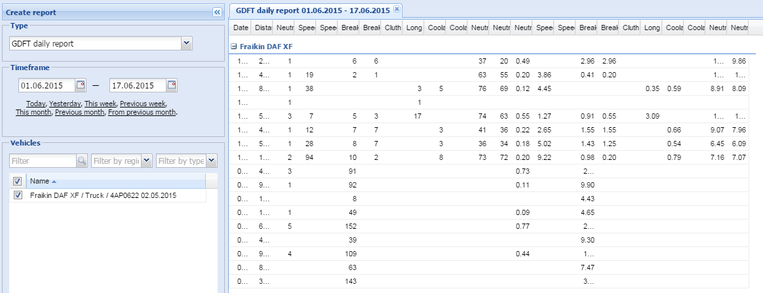The image size is (763, 293).
Task: Click the Previous week timeframe link
Action: click(143, 104)
